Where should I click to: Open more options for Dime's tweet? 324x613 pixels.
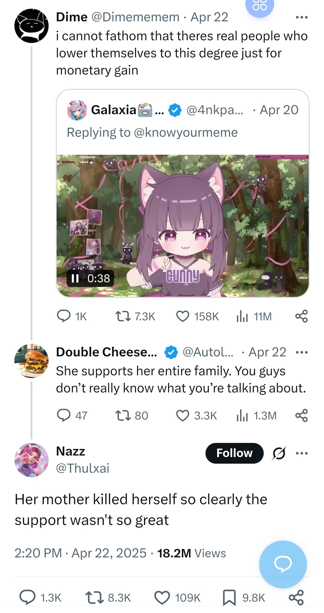pyautogui.click(x=301, y=17)
